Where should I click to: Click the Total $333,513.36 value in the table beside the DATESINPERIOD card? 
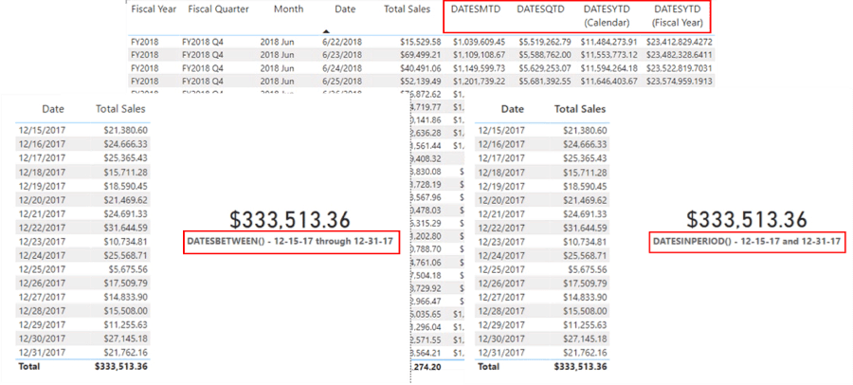[581, 366]
